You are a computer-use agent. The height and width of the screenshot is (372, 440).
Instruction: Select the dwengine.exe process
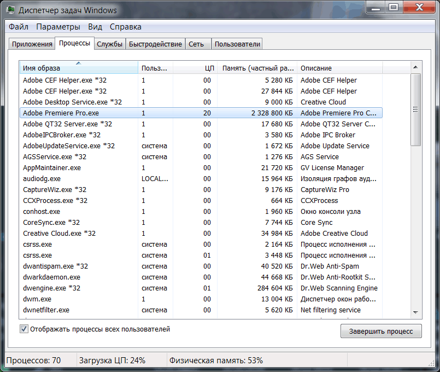[201, 288]
